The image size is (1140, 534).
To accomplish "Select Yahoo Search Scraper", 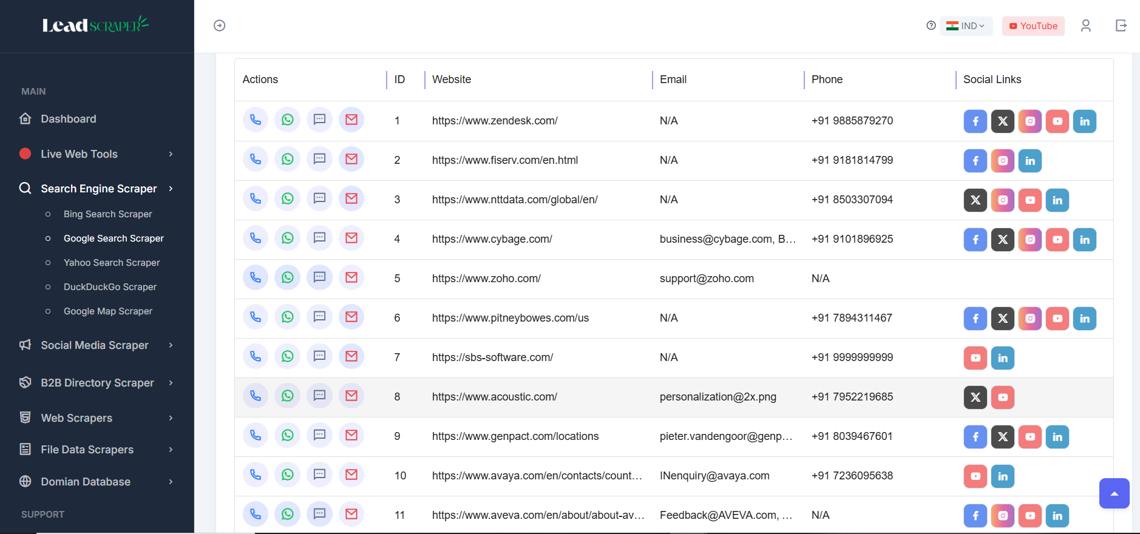I will 112,263.
